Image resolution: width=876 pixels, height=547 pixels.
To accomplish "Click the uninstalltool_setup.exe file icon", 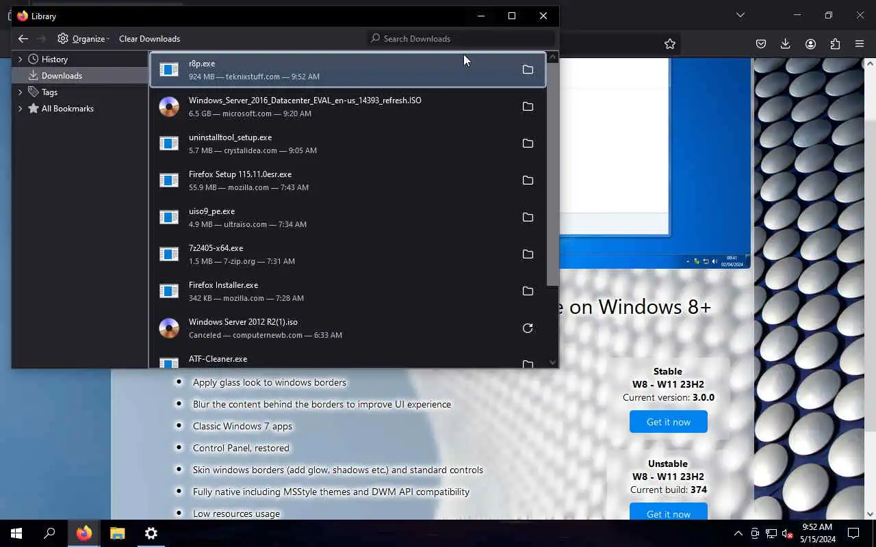I will (169, 144).
